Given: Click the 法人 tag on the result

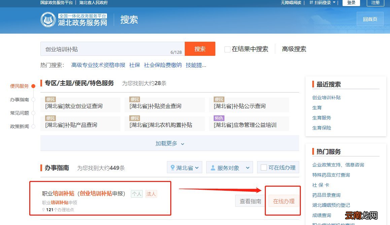Looking at the screenshot, I should [151, 194].
